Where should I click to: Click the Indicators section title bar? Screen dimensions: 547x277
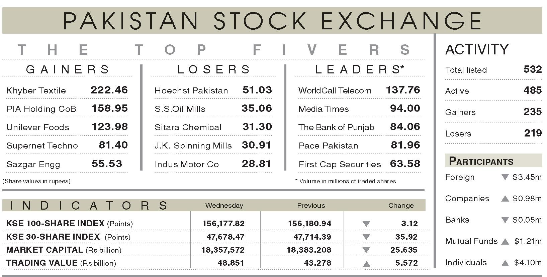(x=214, y=205)
